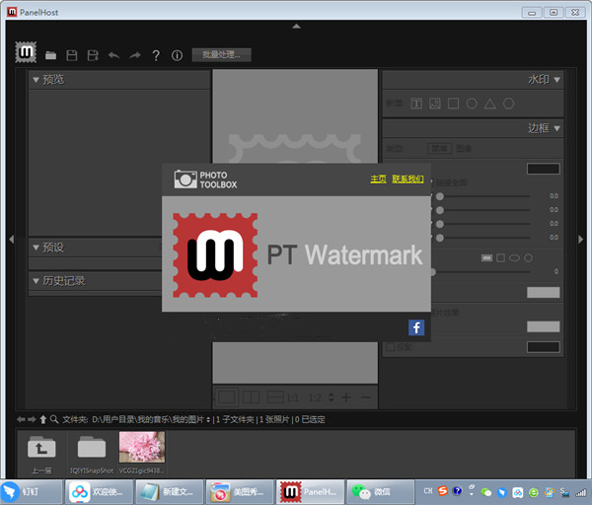Collapse the right side panel arrow
592x505 pixels.
pyautogui.click(x=581, y=240)
